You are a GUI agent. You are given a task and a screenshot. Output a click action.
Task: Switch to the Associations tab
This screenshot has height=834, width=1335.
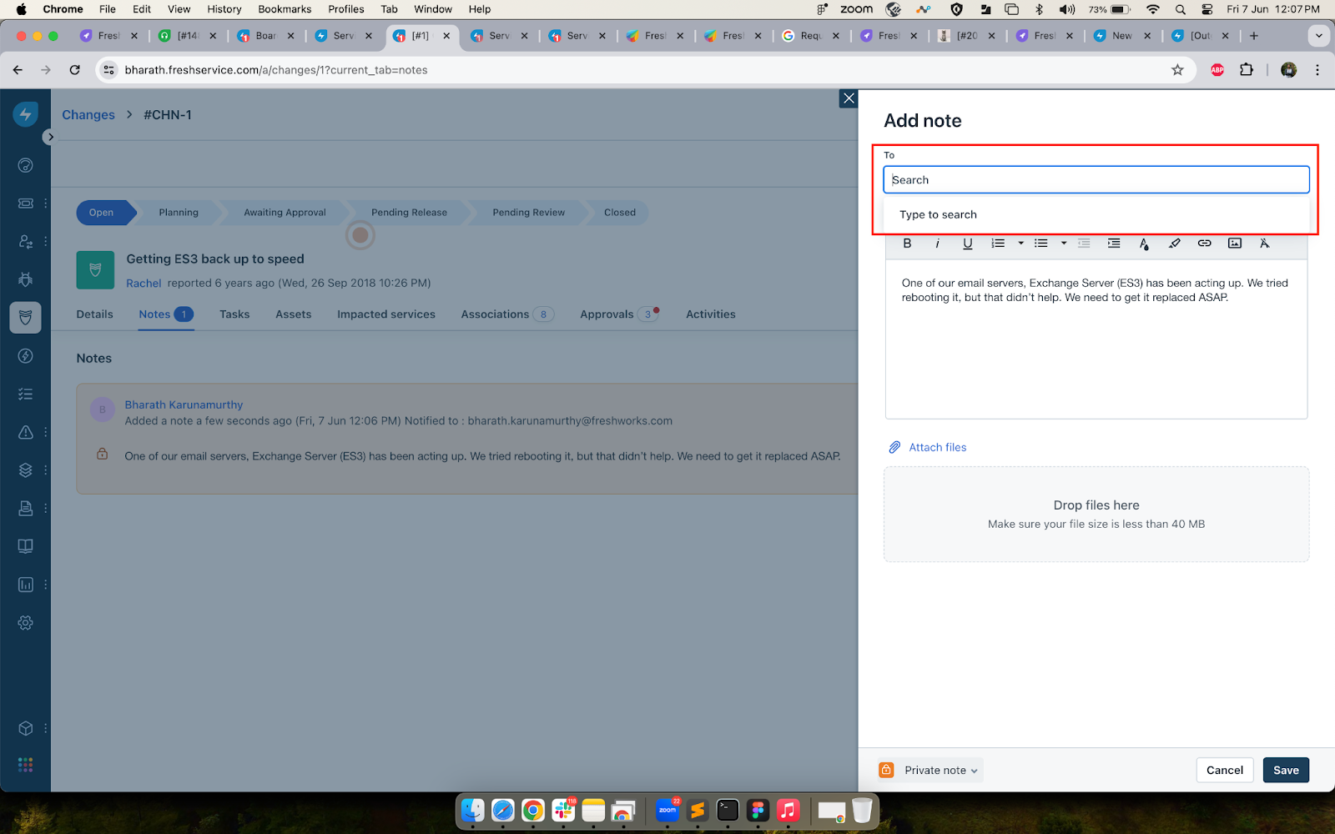[506, 314]
